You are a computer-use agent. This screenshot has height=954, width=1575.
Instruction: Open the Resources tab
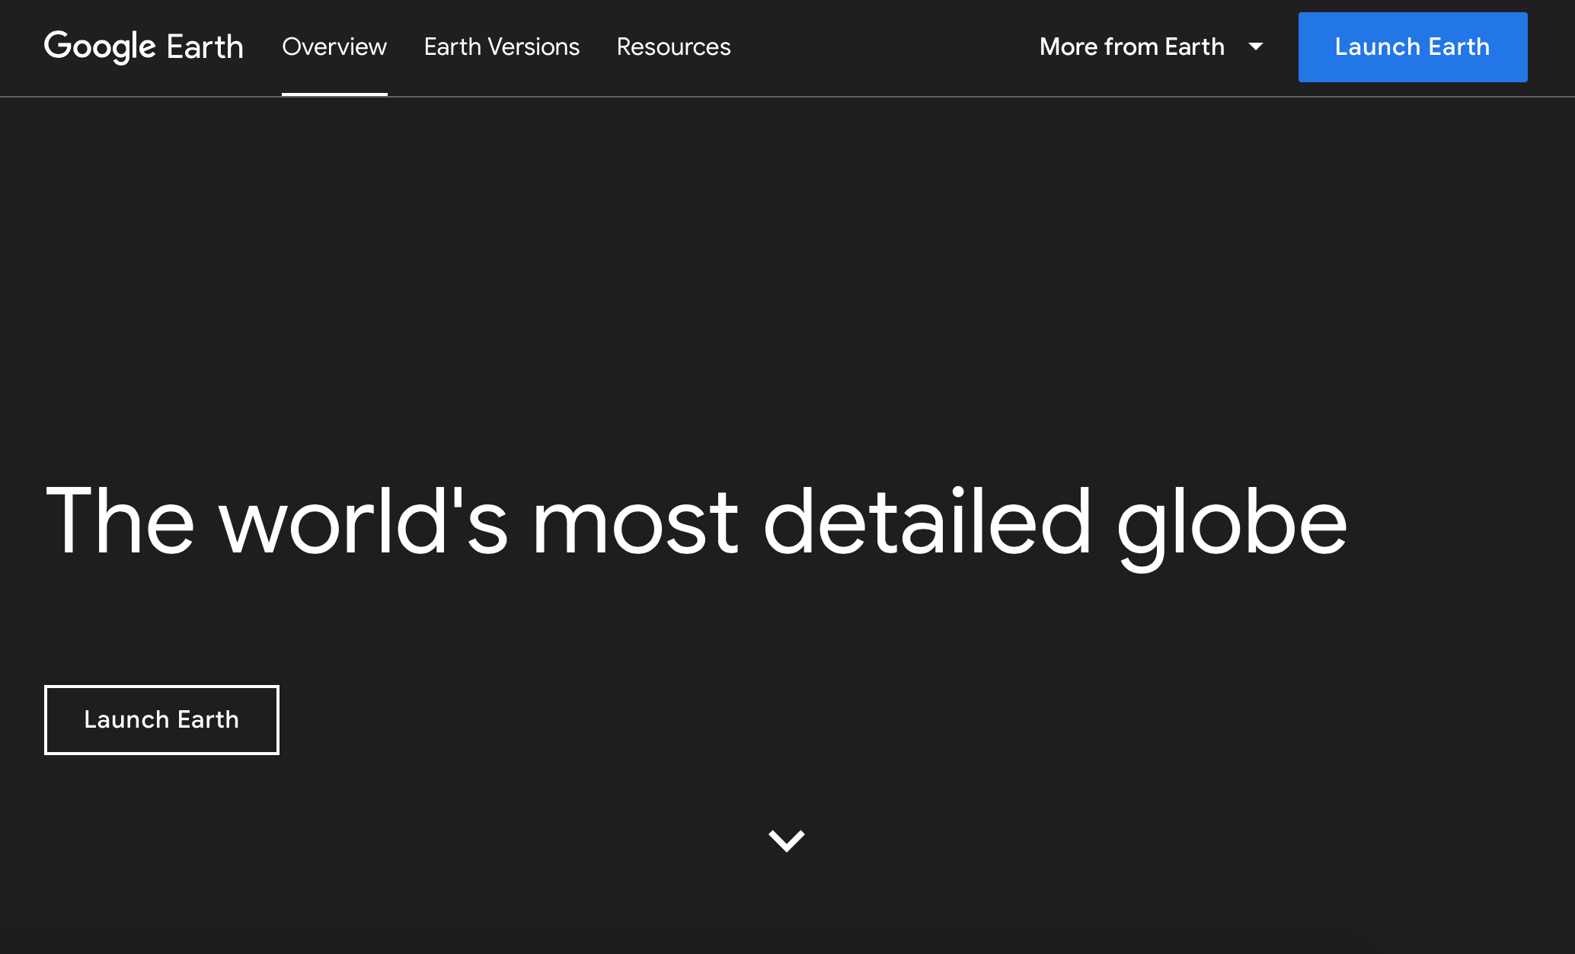click(x=673, y=47)
